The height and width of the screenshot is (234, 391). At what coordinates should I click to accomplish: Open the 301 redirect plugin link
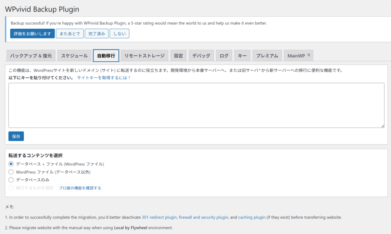click(159, 217)
